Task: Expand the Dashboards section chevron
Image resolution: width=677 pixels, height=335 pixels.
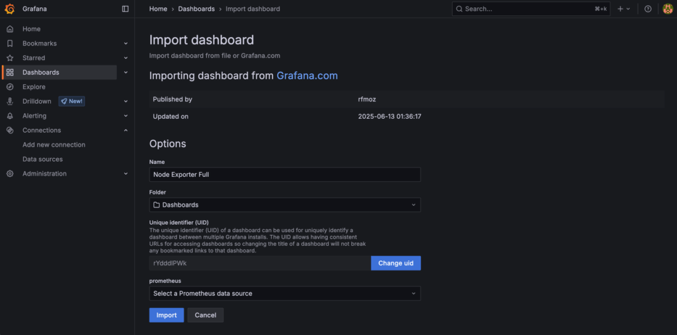Action: pos(126,73)
